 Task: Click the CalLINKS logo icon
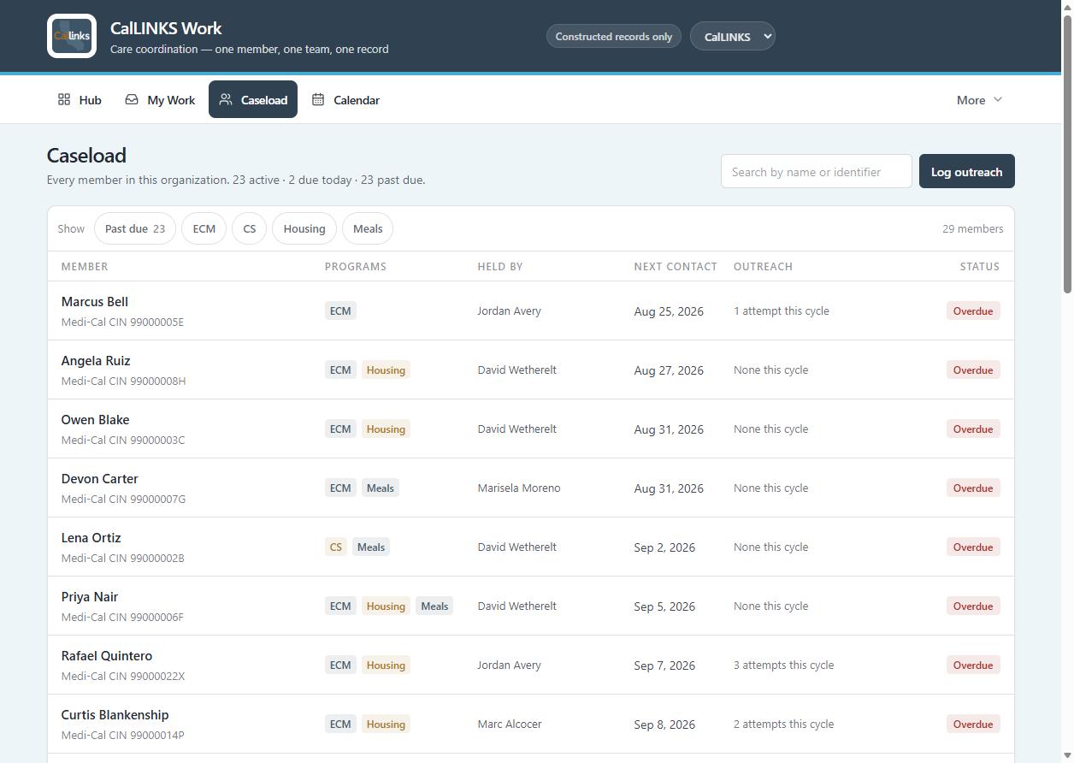click(x=72, y=36)
